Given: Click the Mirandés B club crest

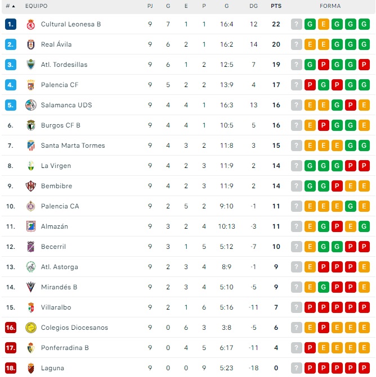Looking at the screenshot, I should point(31,287).
